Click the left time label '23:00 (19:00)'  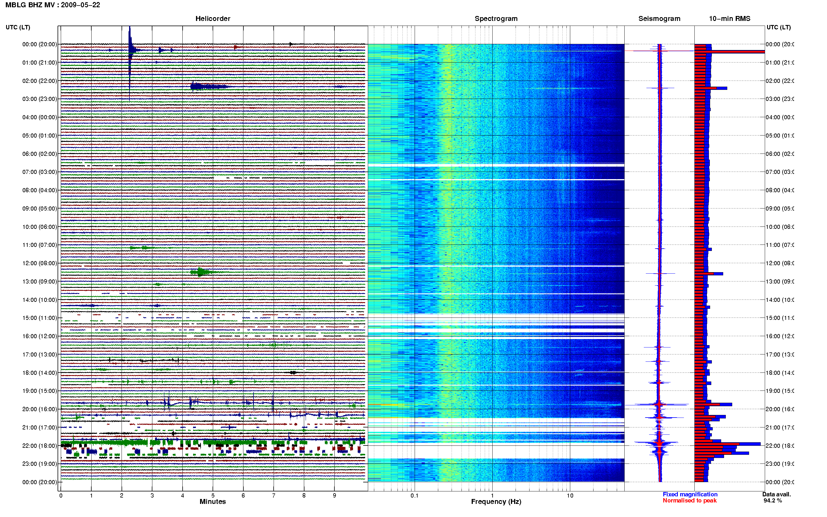pyautogui.click(x=40, y=464)
